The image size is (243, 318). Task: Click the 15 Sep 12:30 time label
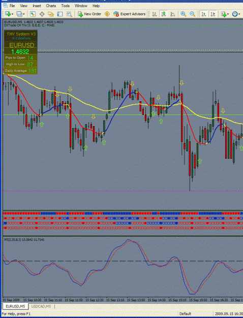pos(95,300)
